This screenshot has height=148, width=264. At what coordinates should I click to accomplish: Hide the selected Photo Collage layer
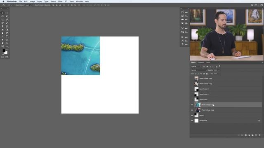click(192, 105)
